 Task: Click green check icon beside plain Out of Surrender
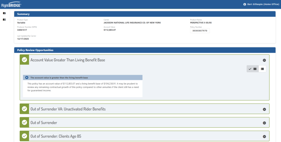coord(24,123)
